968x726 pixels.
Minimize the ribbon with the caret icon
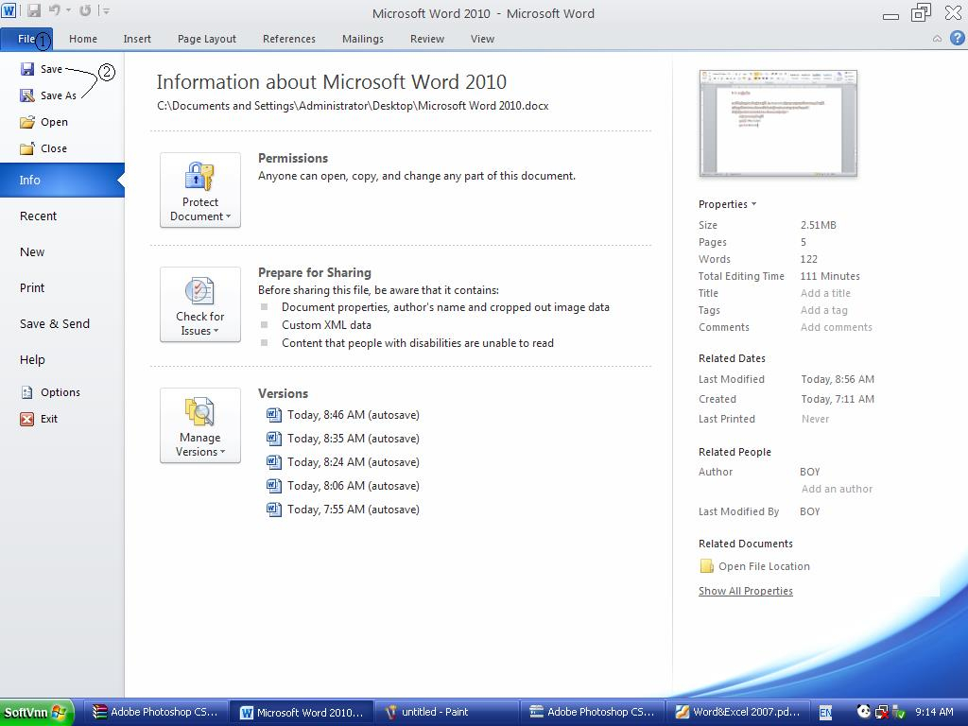coord(937,38)
